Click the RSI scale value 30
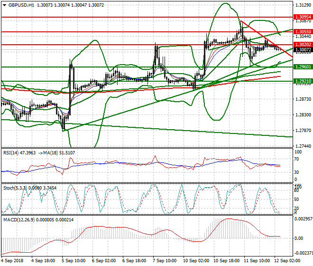 [x=298, y=172]
